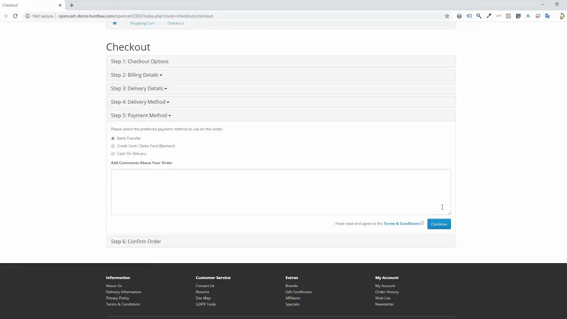This screenshot has width=567, height=319.
Task: Open the blue bug extension icon
Action: [528, 16]
